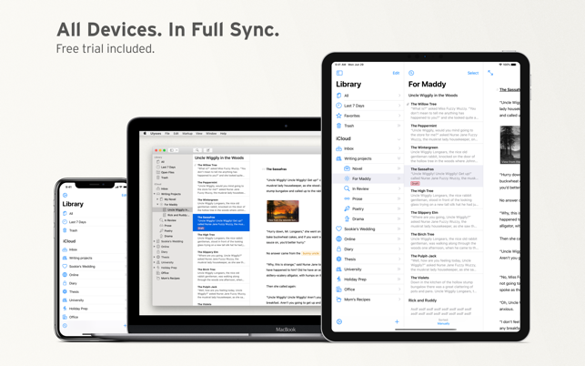Screen dimensions: 585x366
Task: Select the blue Sassafras sheet on Mac
Action: tap(221, 222)
